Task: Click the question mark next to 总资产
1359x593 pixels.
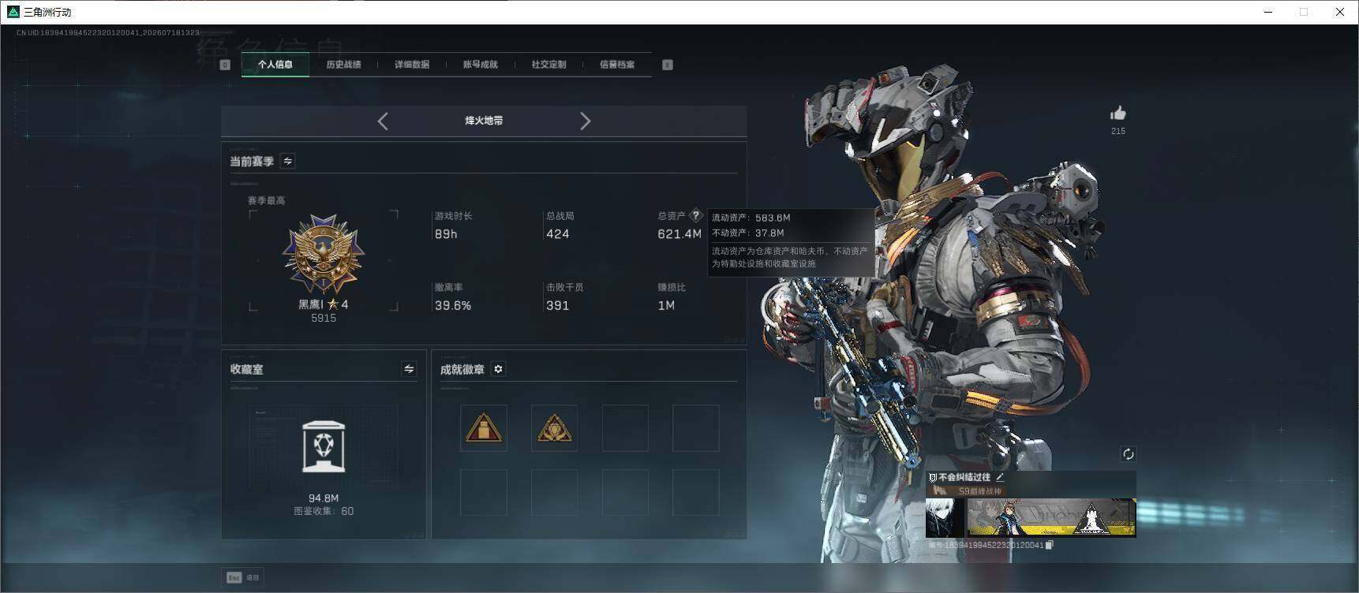Action: 695,214
